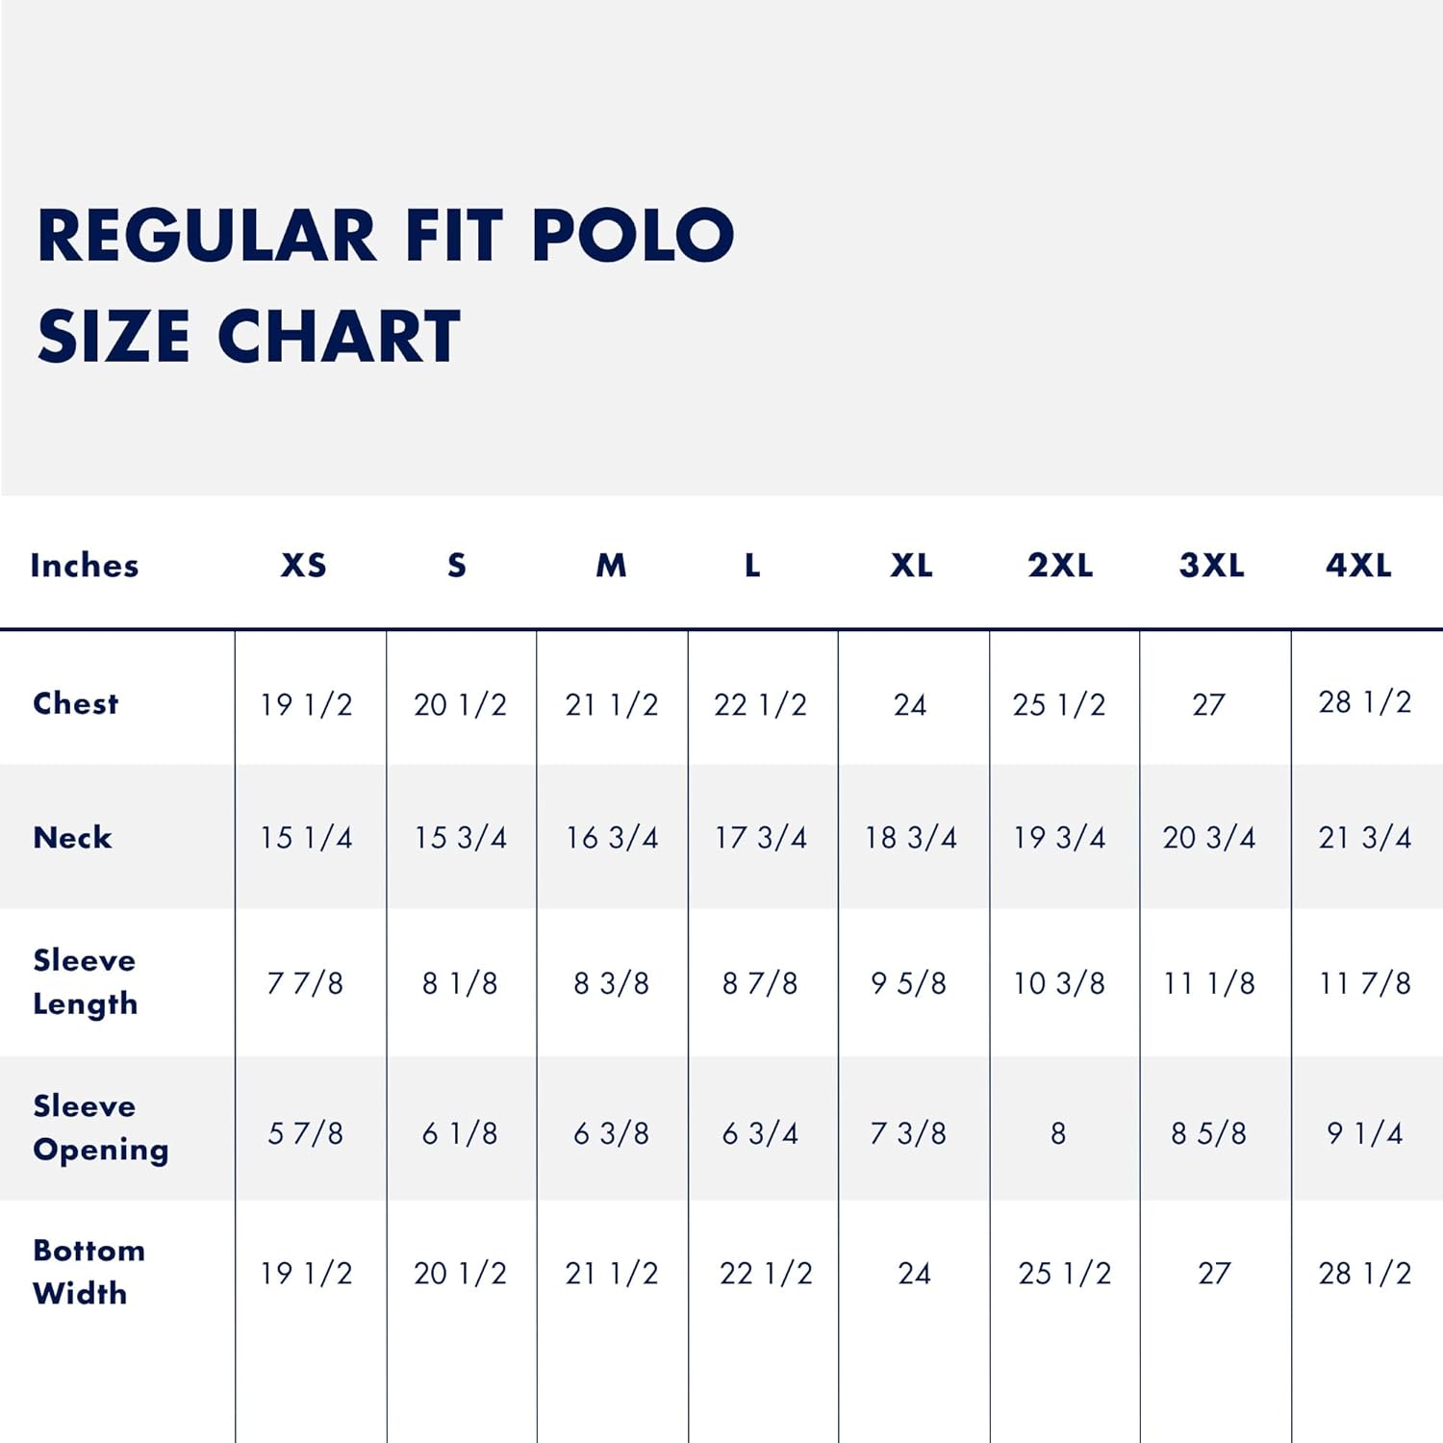Click the REGULAR FIT POLO SIZE CHART title
The image size is (1443, 1443).
click(385, 285)
